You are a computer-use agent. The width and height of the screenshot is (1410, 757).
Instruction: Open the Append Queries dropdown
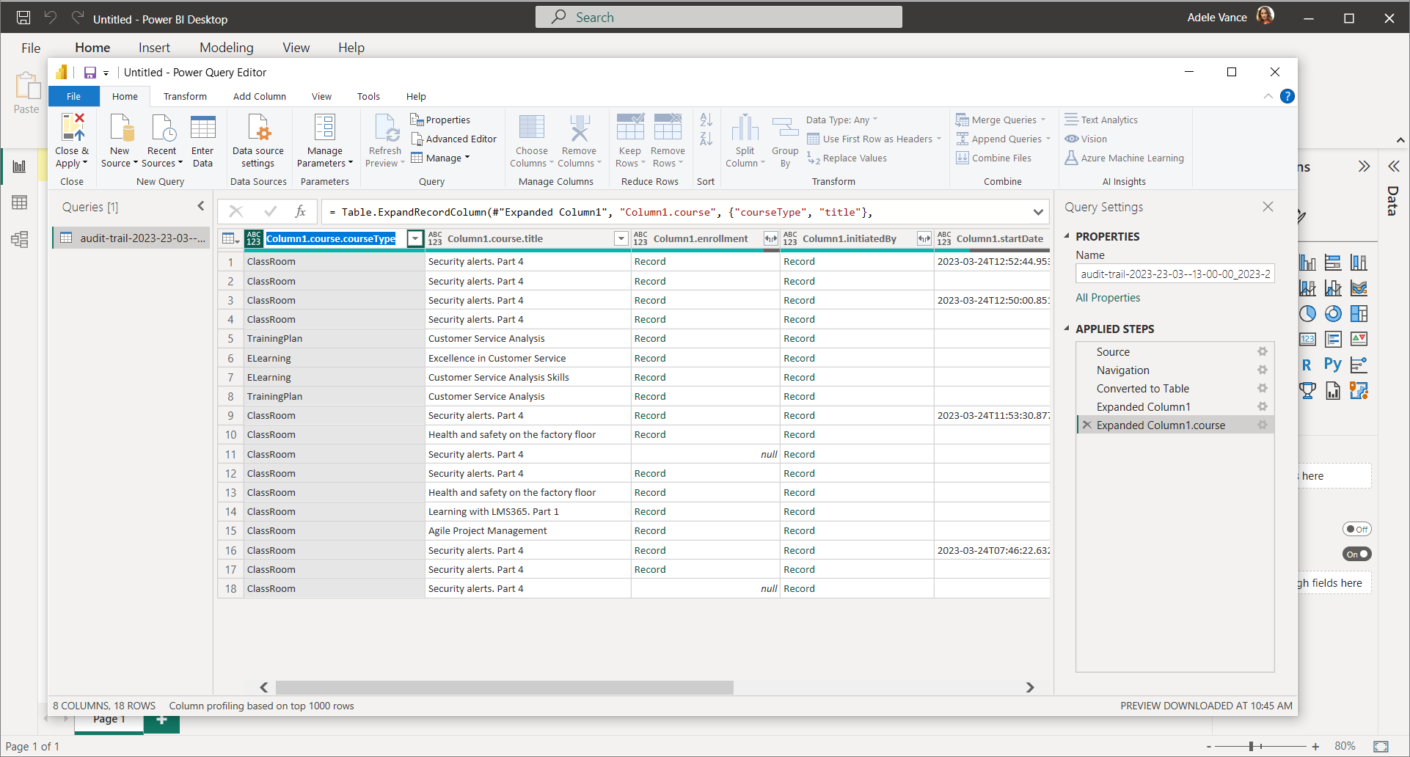[x=1003, y=139]
